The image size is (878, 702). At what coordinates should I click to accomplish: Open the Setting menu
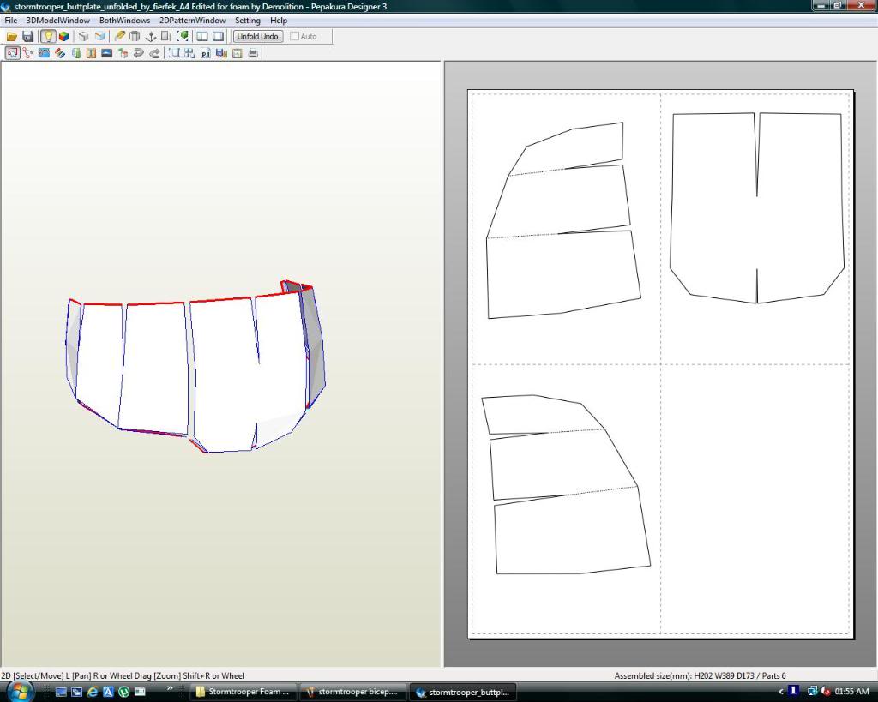click(x=248, y=21)
